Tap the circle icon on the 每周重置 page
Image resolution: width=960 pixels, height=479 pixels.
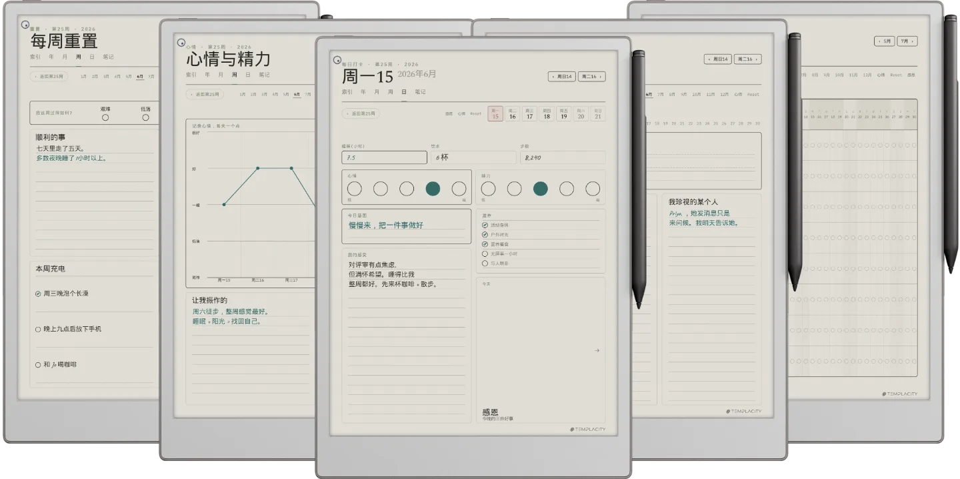(25, 25)
